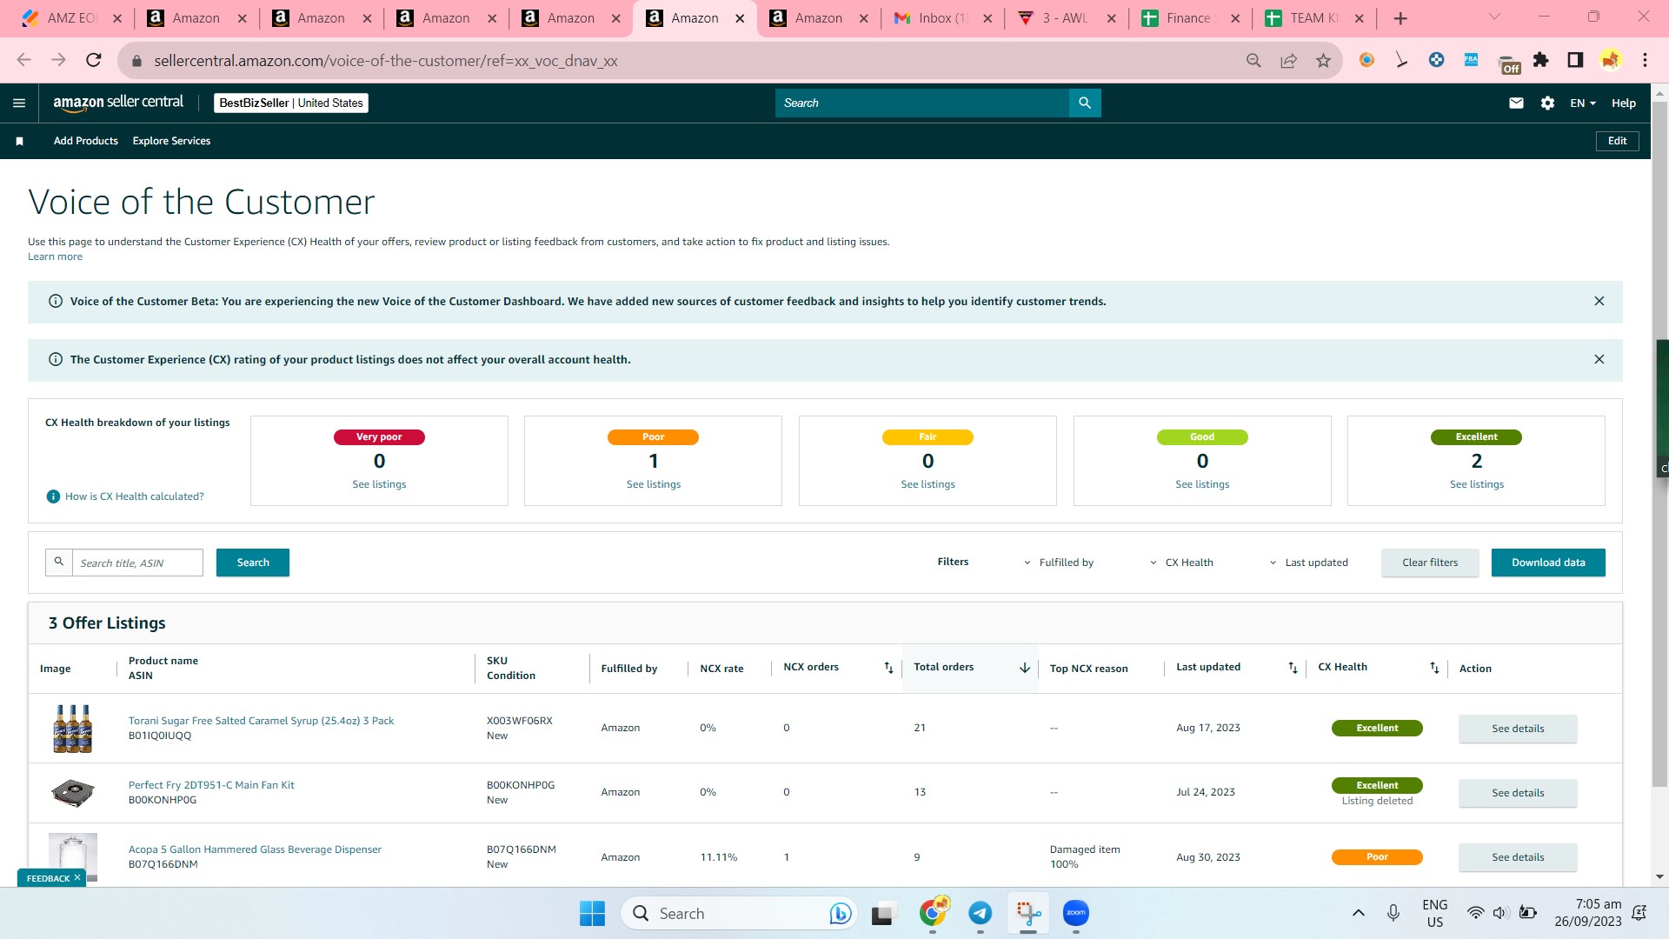Expand the Fulfilled by filter dropdown
1669x939 pixels.
1059,563
